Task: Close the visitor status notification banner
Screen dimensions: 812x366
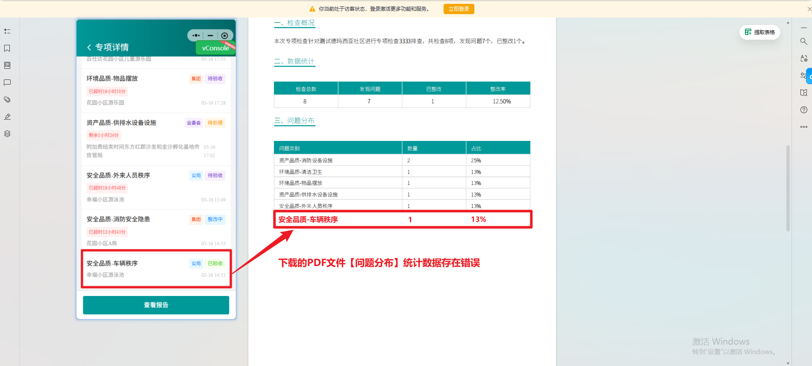Action: pyautogui.click(x=809, y=9)
